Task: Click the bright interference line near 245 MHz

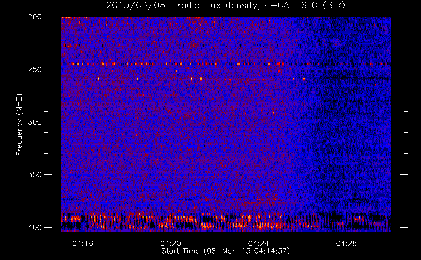Action: (226, 63)
